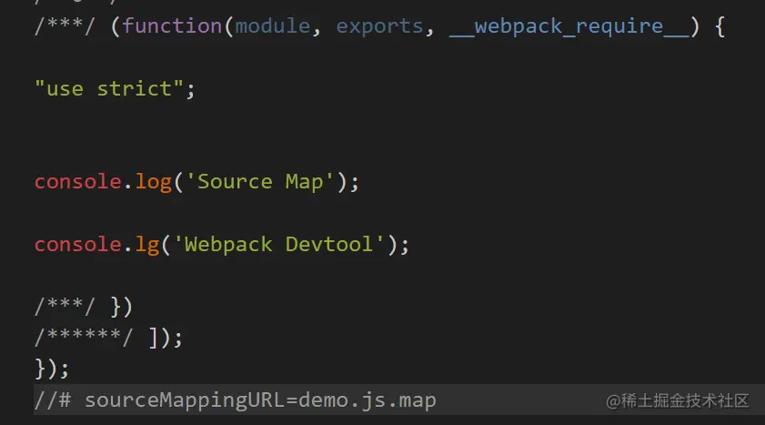Click the '/***/ })' closing line
This screenshot has width=765, height=425.
[84, 307]
